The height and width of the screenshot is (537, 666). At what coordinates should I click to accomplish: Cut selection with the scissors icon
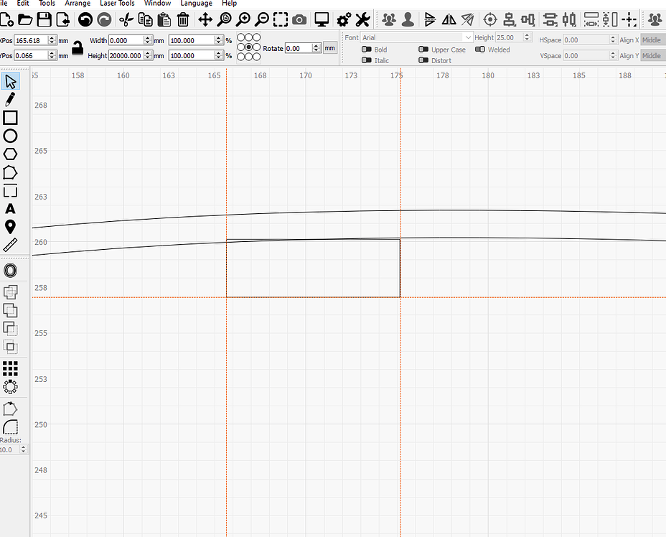[x=126, y=19]
